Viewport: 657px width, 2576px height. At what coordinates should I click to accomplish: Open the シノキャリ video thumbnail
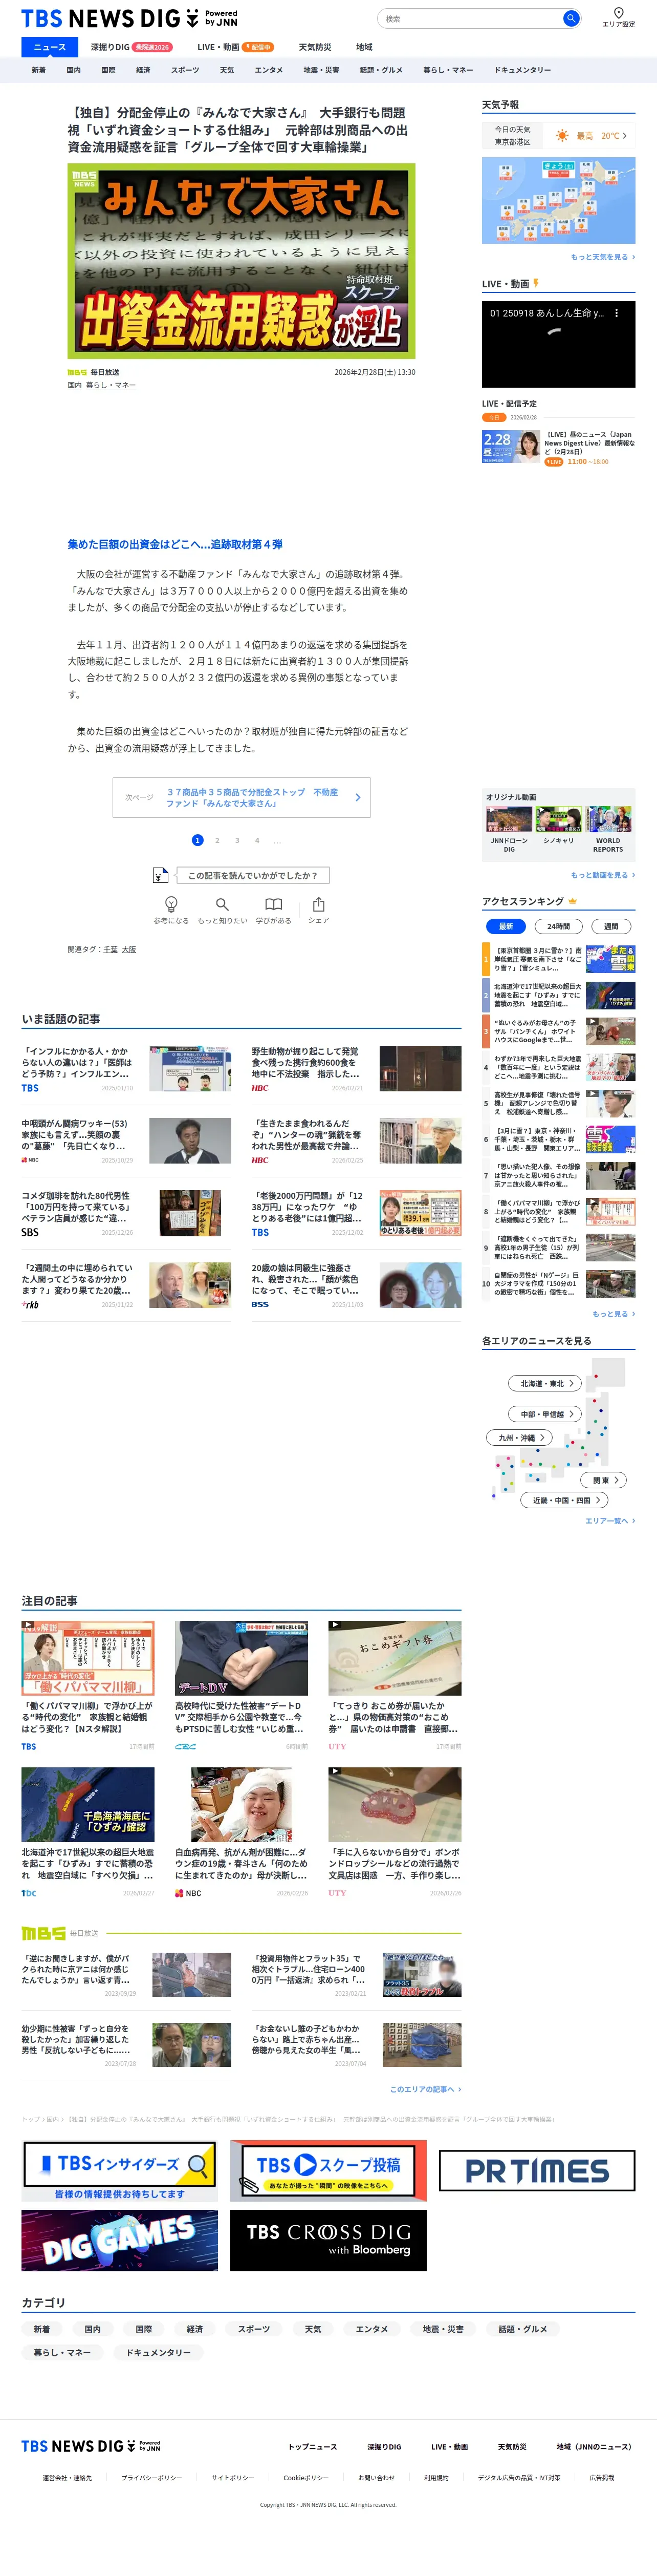point(558,820)
